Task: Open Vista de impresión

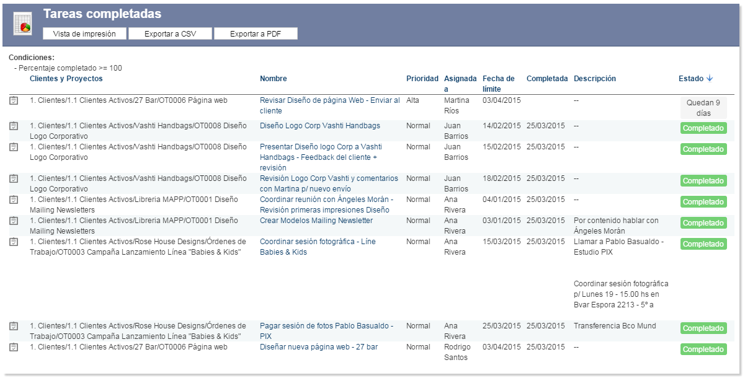Action: click(84, 33)
